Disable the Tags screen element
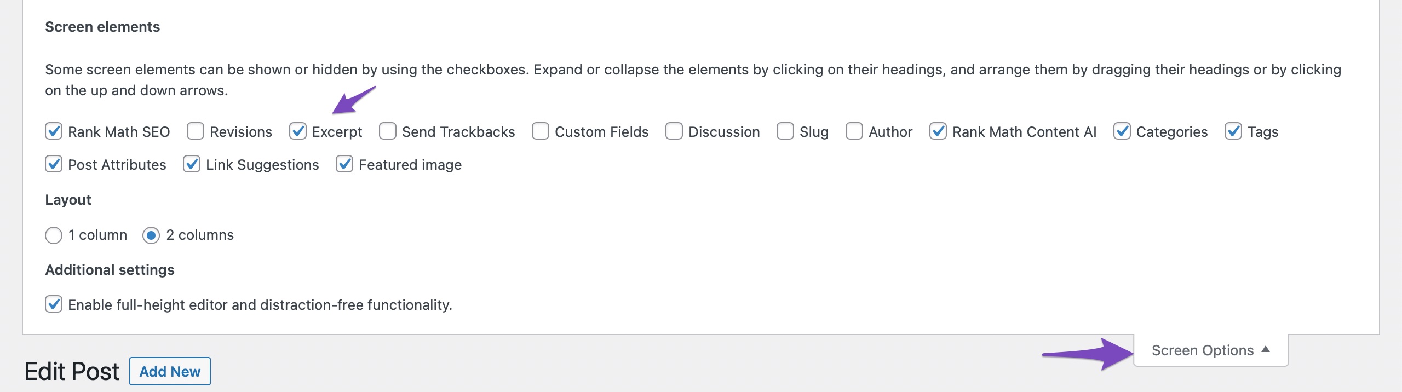 click(x=1234, y=131)
